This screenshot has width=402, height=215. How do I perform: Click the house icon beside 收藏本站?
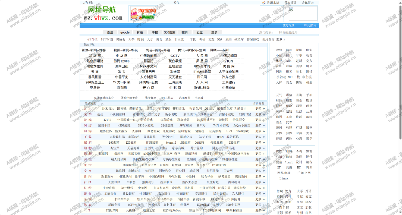pyautogui.click(x=264, y=2)
